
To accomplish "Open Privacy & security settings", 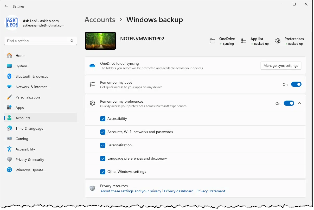I will (41, 160).
